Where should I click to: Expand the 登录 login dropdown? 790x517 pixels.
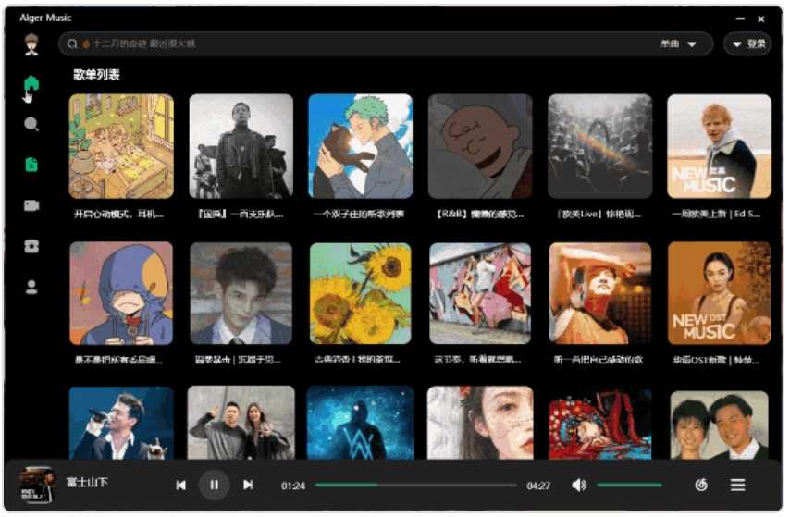748,43
